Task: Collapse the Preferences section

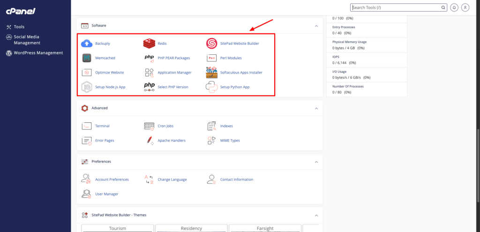Action: tap(316, 162)
